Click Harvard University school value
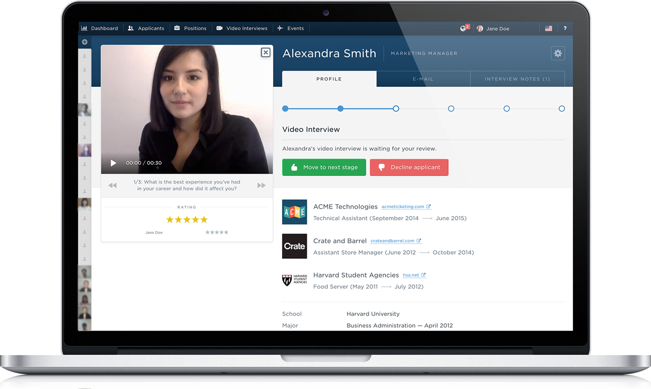This screenshot has height=389, width=651. (x=373, y=314)
